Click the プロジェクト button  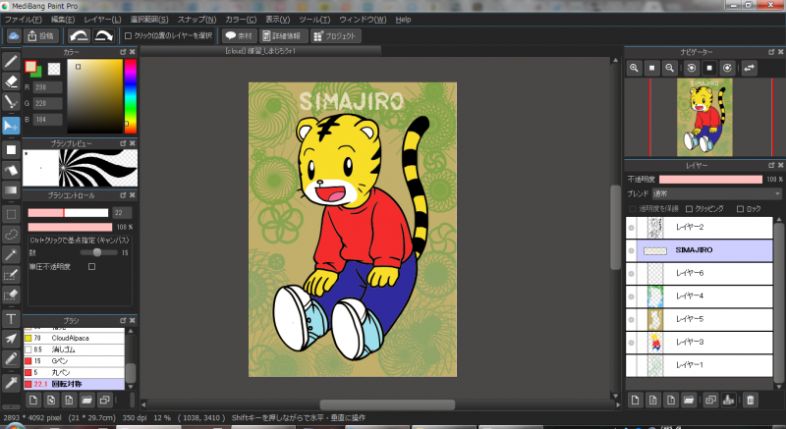[335, 36]
